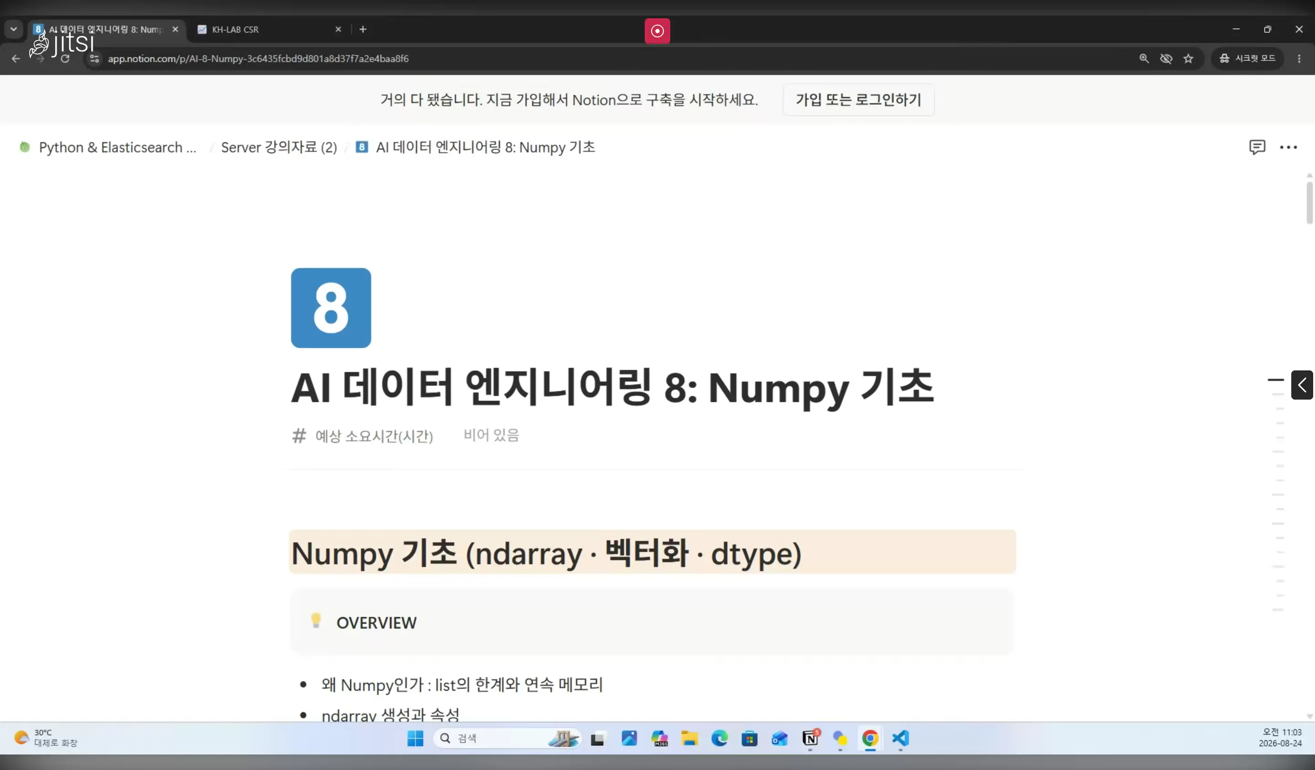
Task: Close the KH-LAB CSR tab
Action: tap(338, 29)
